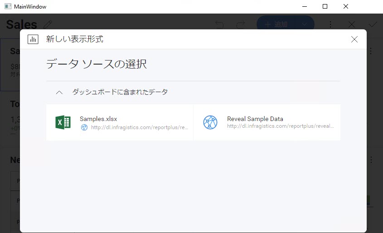
Task: Collapse the ダッシュボードに含まれたデータ section chevron
Action: (59, 92)
